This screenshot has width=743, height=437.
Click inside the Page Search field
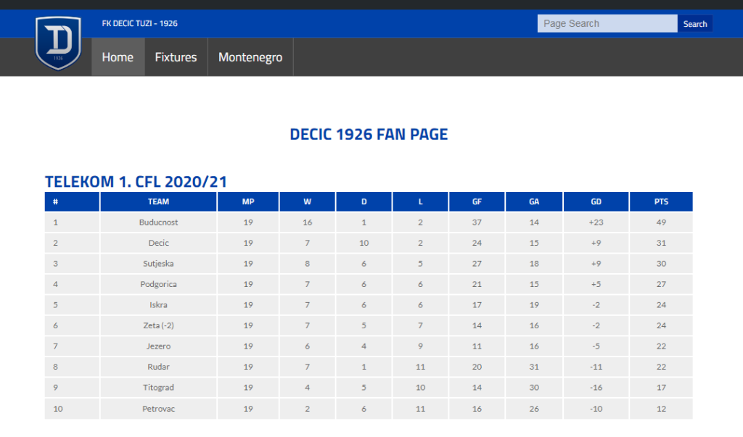click(607, 24)
